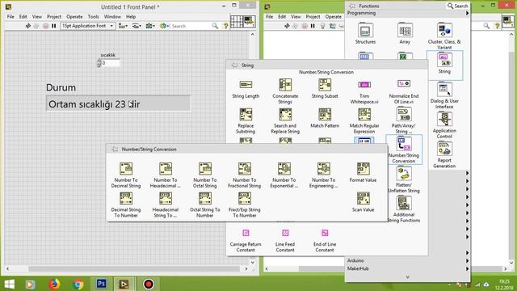Select the End of Line Constant

(325, 241)
